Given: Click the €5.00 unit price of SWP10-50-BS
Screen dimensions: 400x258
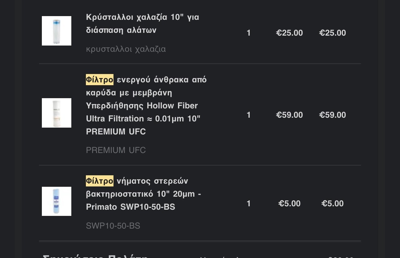Looking at the screenshot, I should (x=289, y=204).
